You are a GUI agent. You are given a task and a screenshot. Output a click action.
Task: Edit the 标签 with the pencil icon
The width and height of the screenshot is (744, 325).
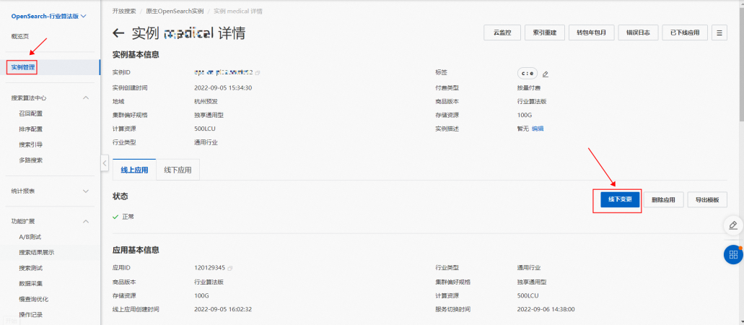point(545,74)
